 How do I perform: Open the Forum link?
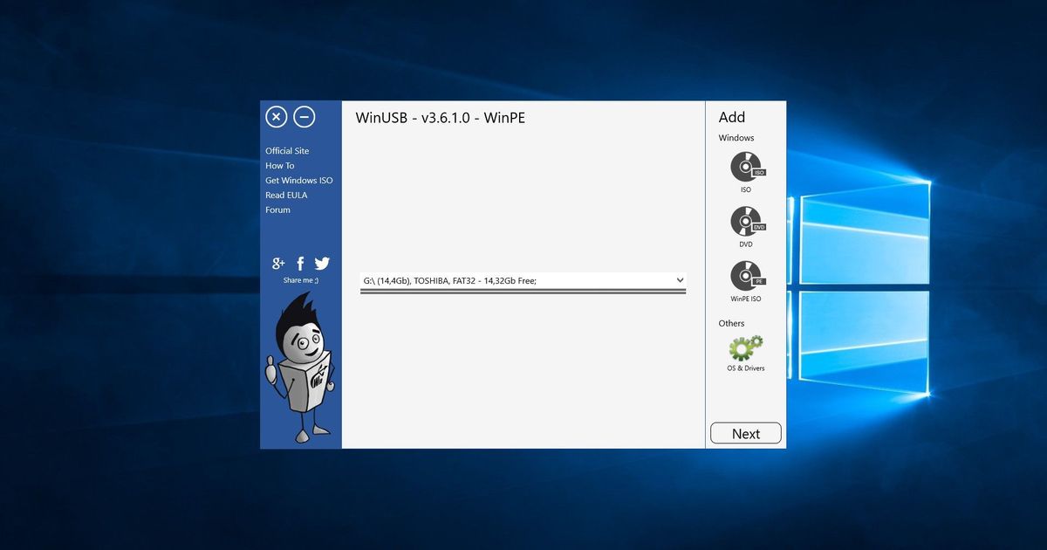(x=277, y=210)
